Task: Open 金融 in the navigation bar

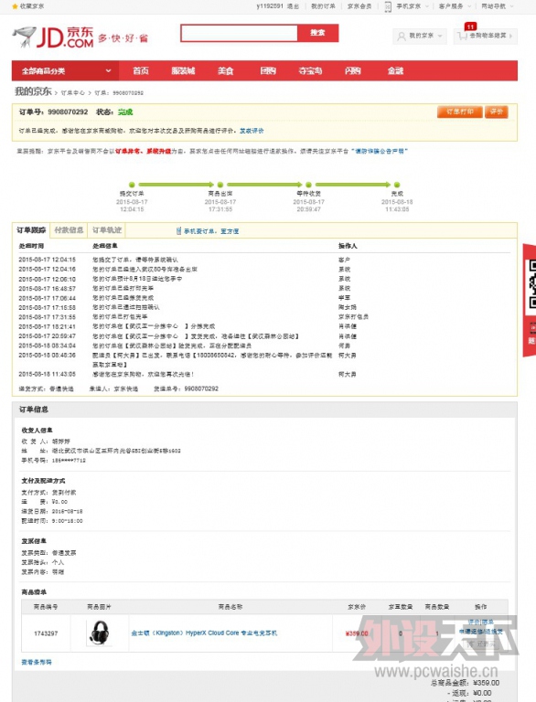Action: (395, 70)
